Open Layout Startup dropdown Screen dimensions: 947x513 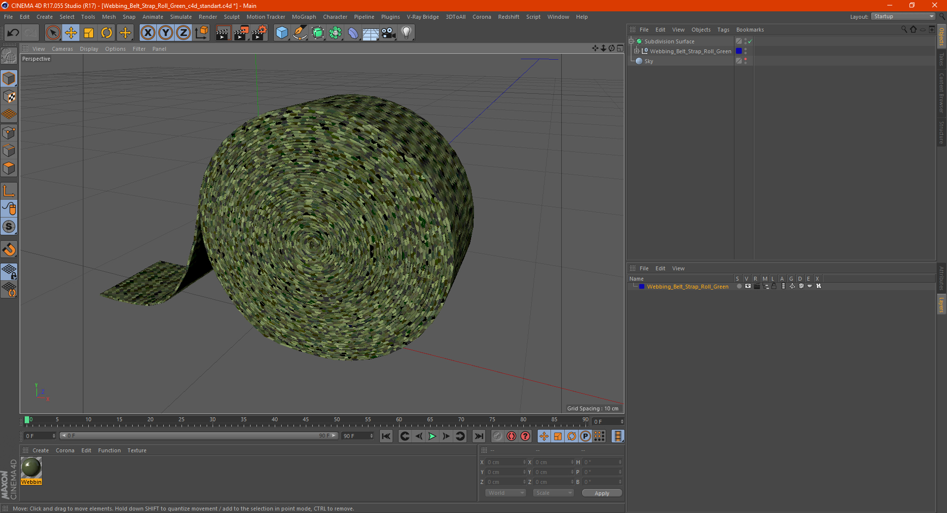(x=904, y=16)
